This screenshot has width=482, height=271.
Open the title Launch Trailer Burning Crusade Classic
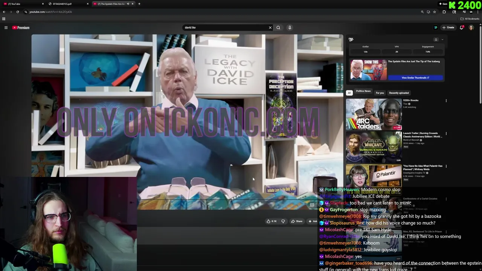(422, 135)
